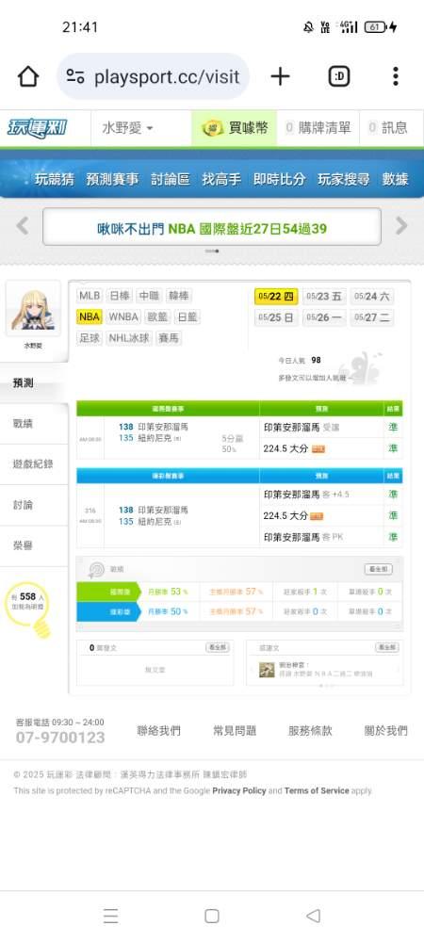Image resolution: width=424 pixels, height=942 pixels.
Task: Tap the playsport.cc address bar
Action: click(154, 76)
